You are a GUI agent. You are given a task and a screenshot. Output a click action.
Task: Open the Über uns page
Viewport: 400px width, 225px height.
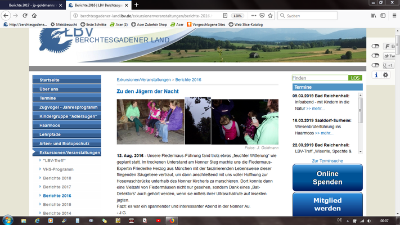pos(67,89)
